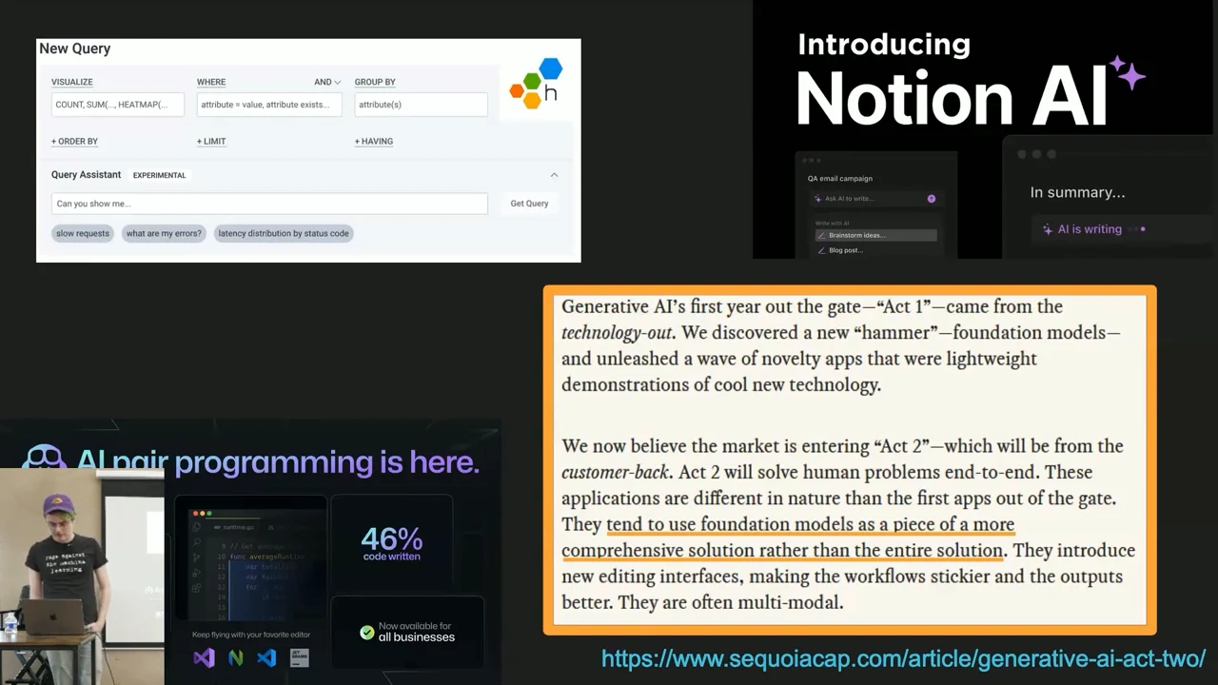The image size is (1218, 685).
Task: Click the speaker webcam thumbnail
Action: tap(82, 577)
